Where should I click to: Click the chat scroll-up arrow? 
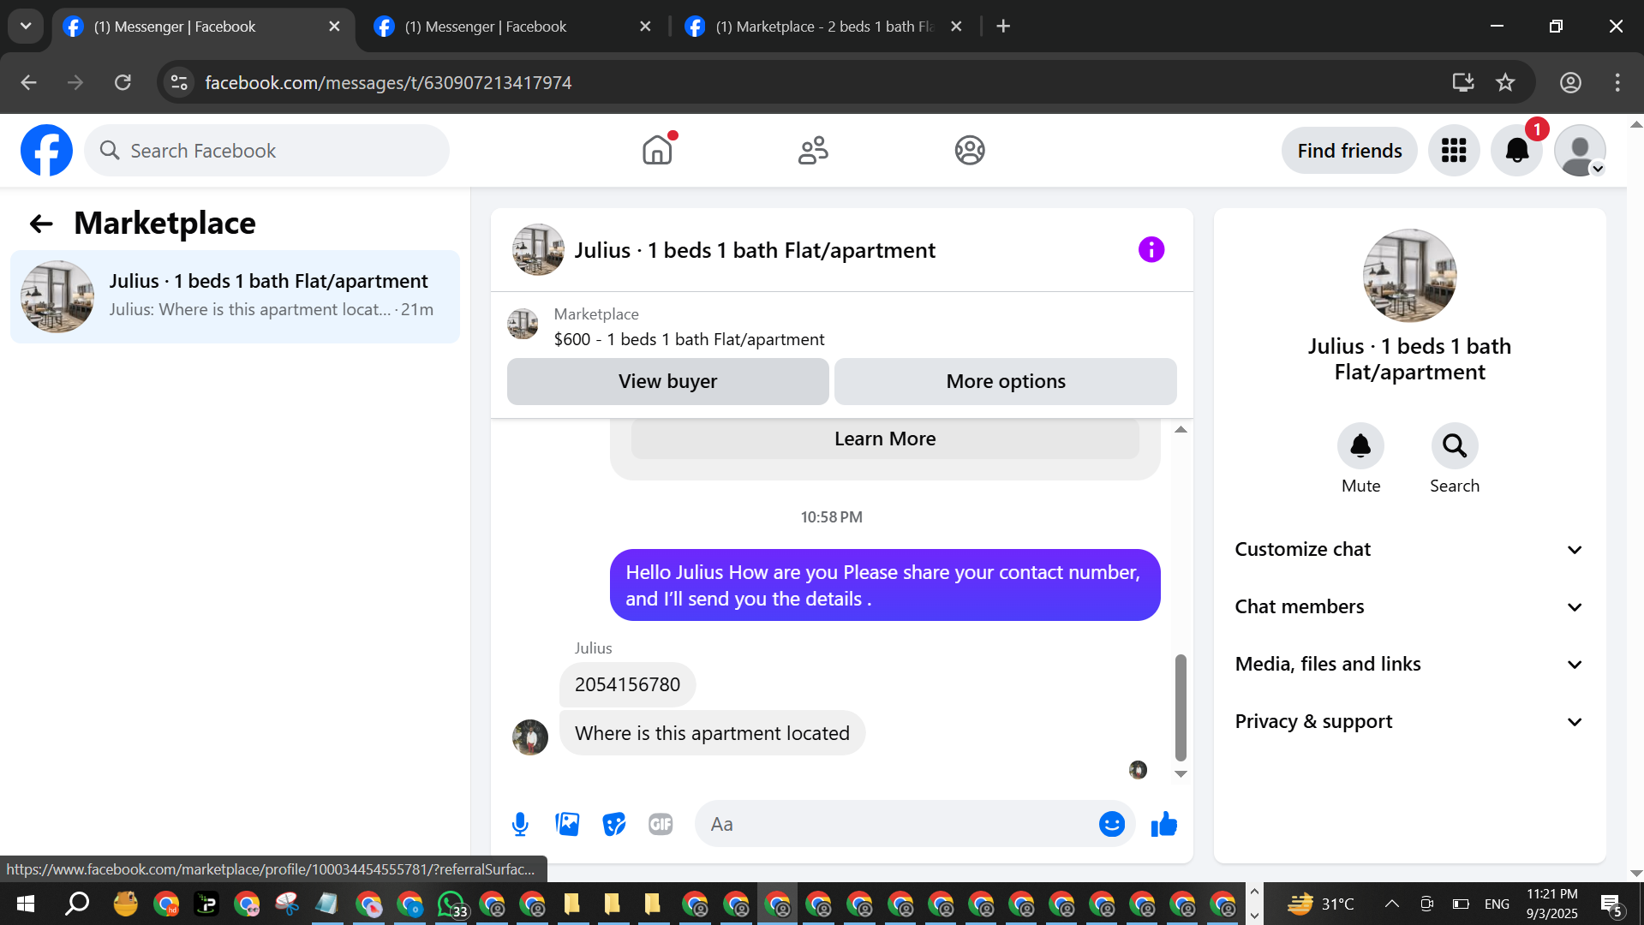pos(1181,429)
